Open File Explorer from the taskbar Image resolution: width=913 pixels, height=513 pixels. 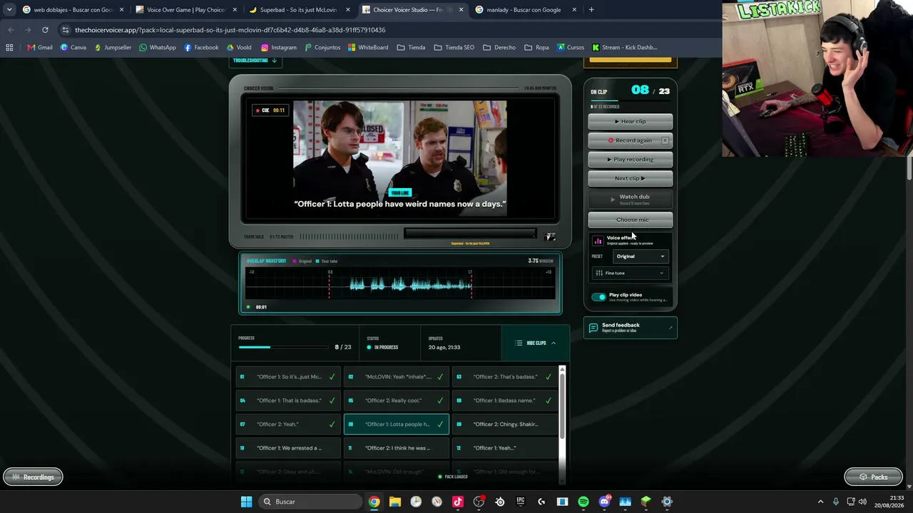tap(394, 502)
